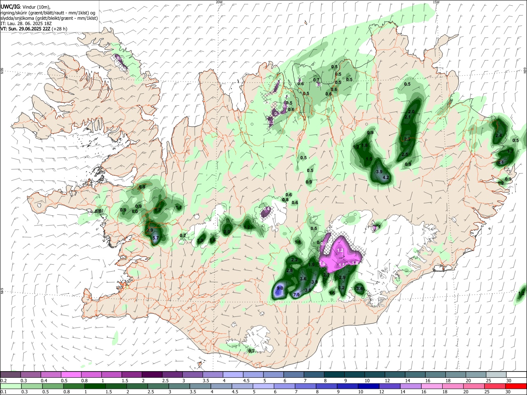The width and height of the screenshot is (527, 395).
Task: Click the '20W' longitude label
Action: coord(219,2)
